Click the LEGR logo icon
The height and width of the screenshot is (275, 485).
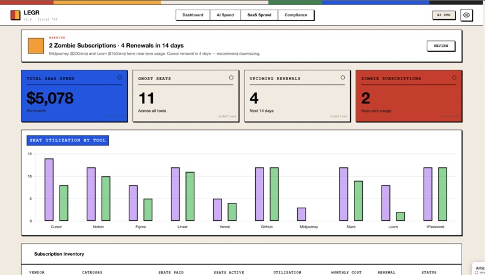click(15, 15)
